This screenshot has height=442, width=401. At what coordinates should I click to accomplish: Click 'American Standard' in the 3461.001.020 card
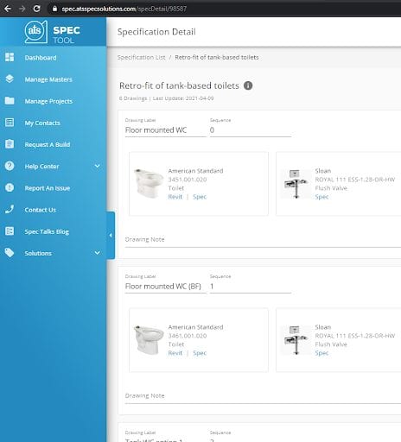coord(195,327)
